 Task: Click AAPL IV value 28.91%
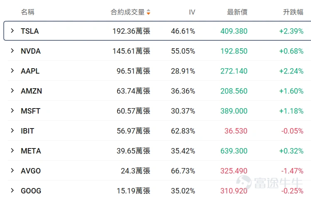(x=183, y=71)
